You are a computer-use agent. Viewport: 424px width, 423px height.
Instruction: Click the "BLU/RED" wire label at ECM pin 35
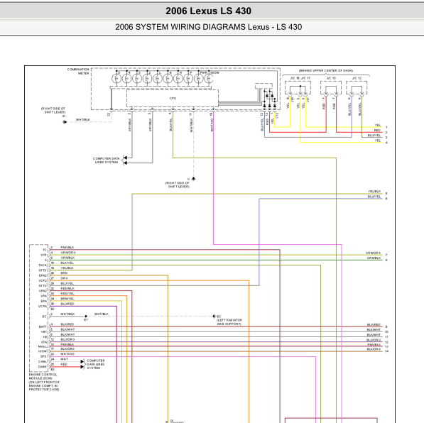click(67, 304)
